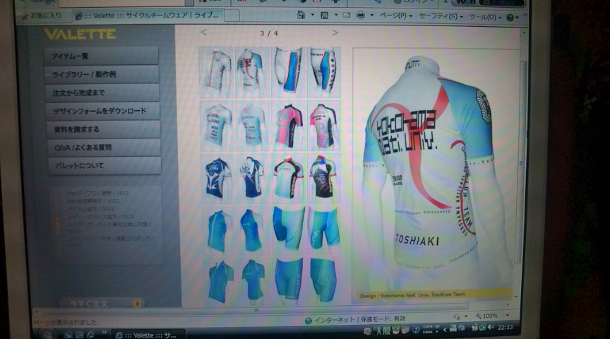Select navy blue jersey front thumbnail

(217, 179)
